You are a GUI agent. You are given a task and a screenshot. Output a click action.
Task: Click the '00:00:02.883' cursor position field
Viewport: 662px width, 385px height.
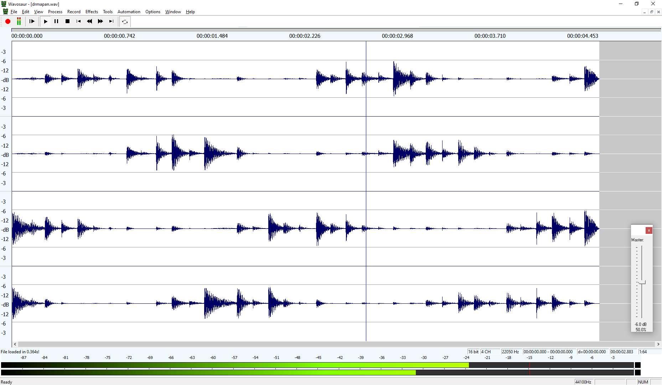pyautogui.click(x=624, y=352)
